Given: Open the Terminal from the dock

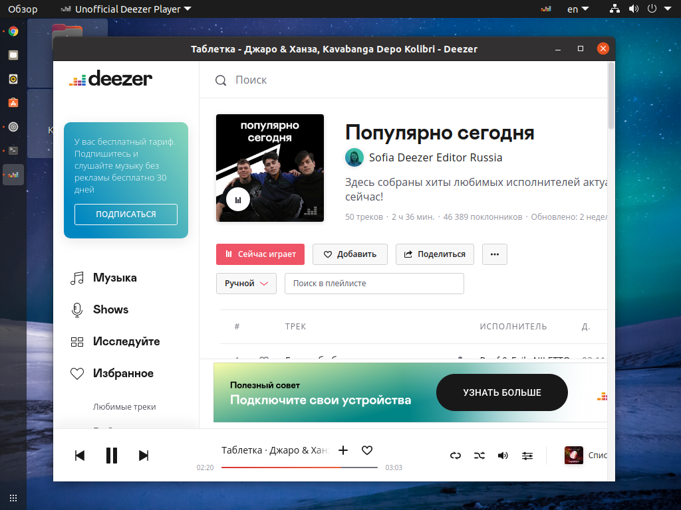Looking at the screenshot, I should 13,151.
